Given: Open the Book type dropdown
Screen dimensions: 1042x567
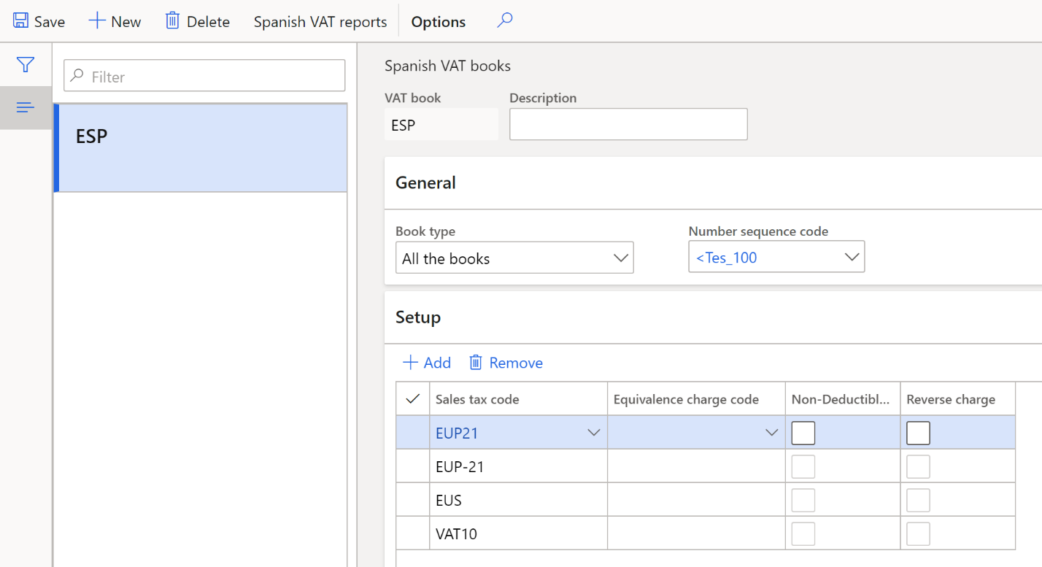Looking at the screenshot, I should point(621,257).
